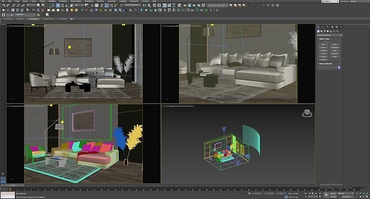Click the Redo arrow in the main toolbar
370x199 pixels.
click(x=8, y=5)
